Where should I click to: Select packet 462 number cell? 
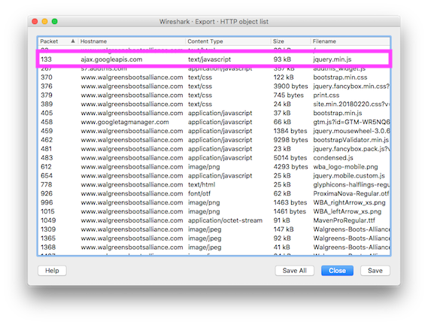47,140
